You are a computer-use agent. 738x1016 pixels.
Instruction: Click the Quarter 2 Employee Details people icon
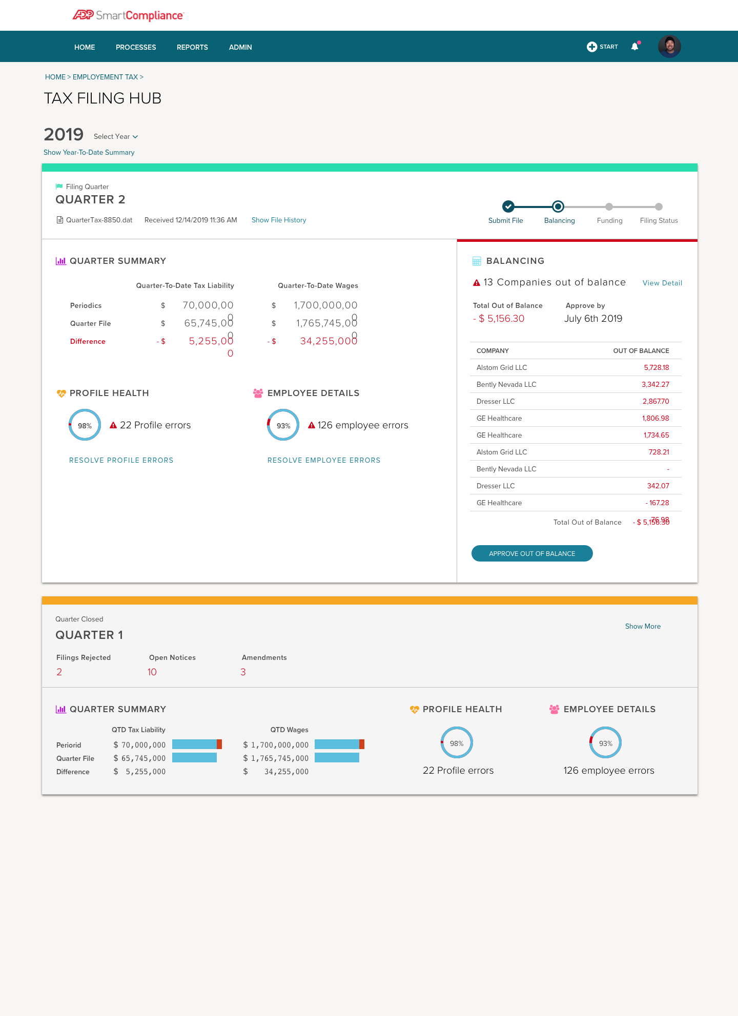(258, 393)
